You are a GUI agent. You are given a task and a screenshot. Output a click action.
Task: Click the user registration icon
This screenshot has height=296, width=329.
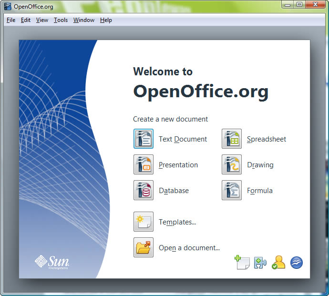coord(278,262)
